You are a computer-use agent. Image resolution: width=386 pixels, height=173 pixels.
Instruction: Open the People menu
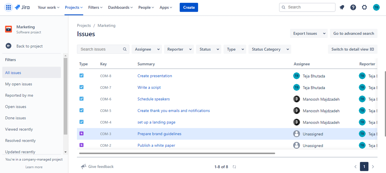146,7
